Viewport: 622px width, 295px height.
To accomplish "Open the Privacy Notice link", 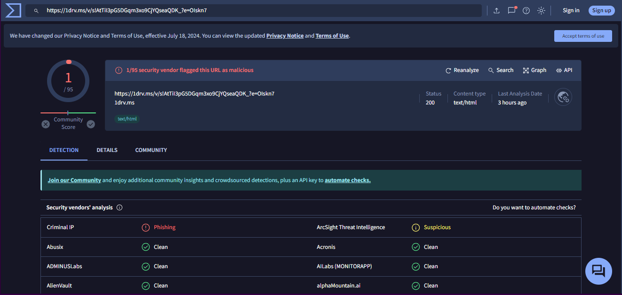I will pyautogui.click(x=285, y=36).
